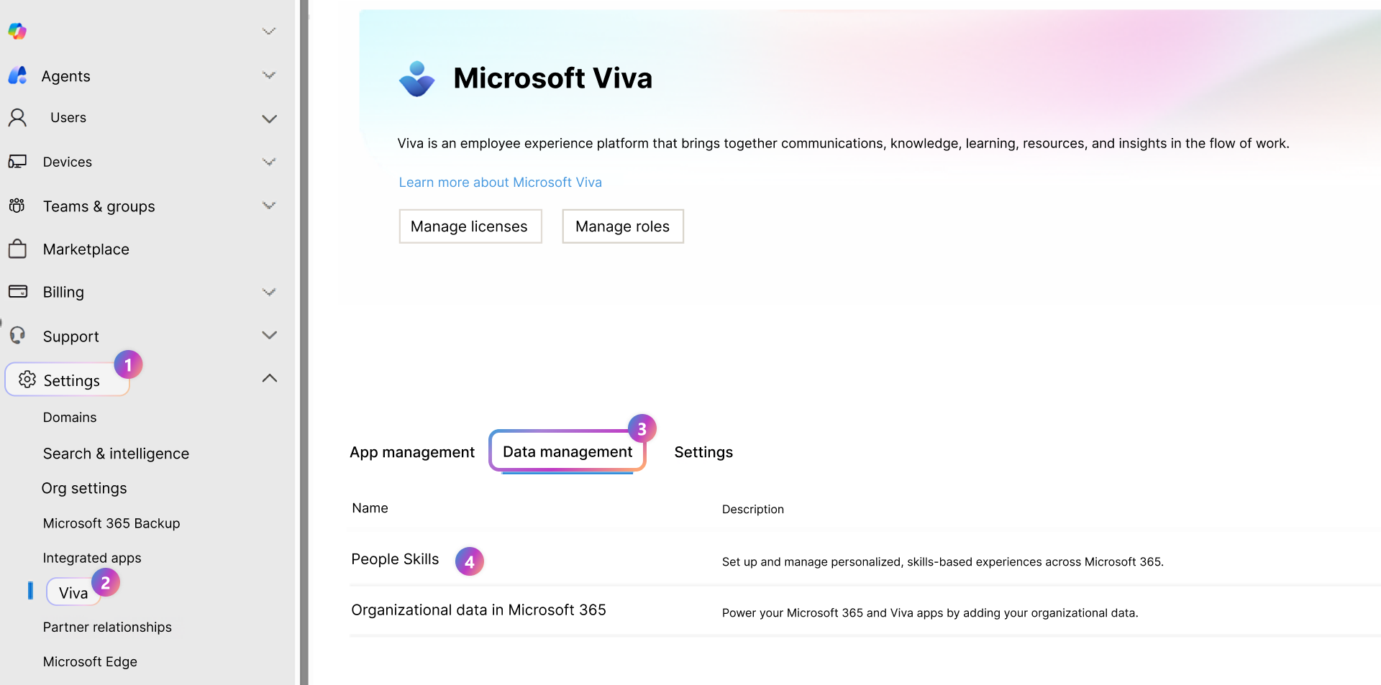The height and width of the screenshot is (685, 1381).
Task: Click the Devices icon
Action: click(17, 161)
